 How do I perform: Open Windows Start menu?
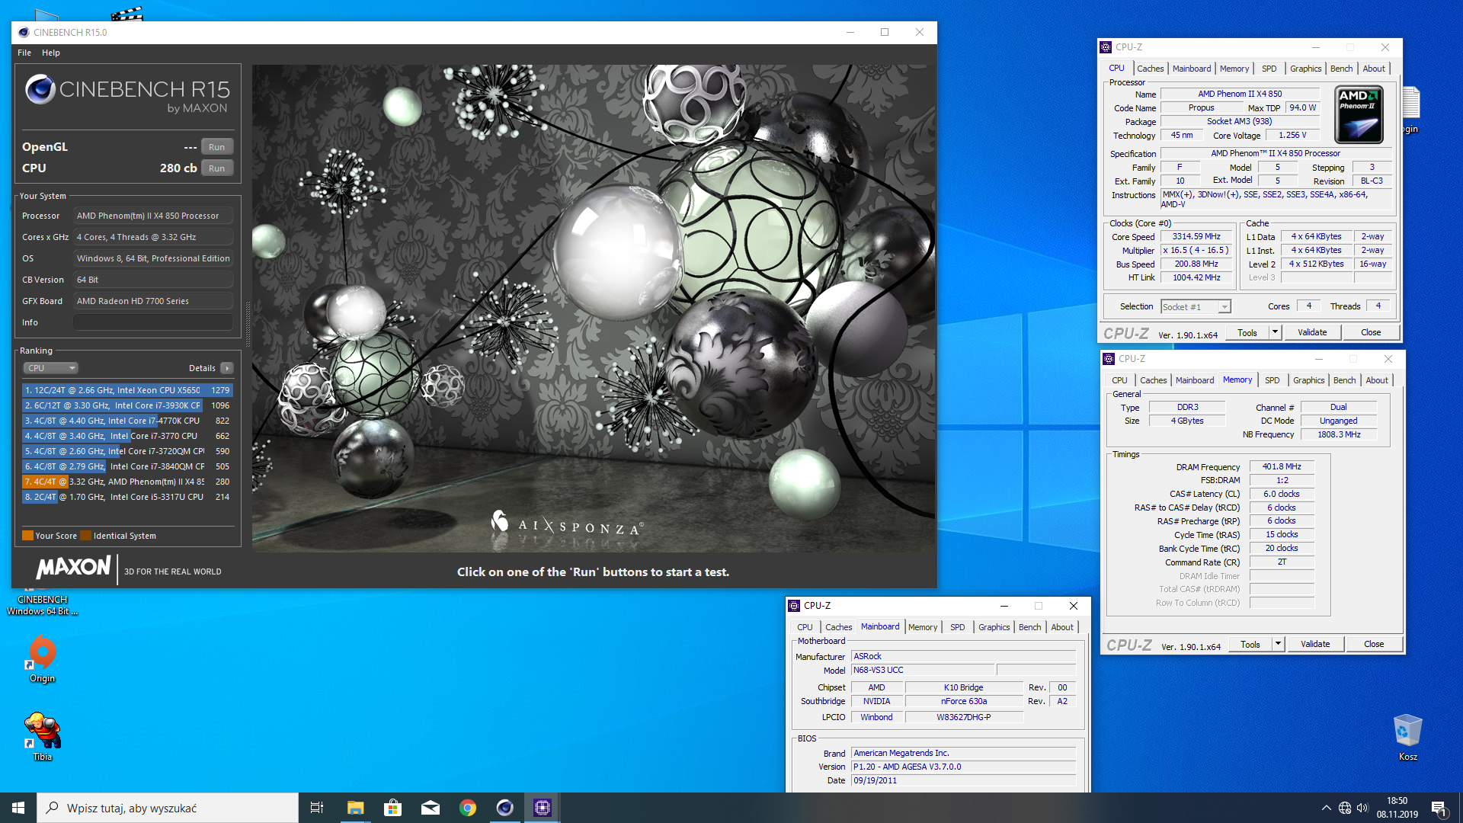(18, 808)
